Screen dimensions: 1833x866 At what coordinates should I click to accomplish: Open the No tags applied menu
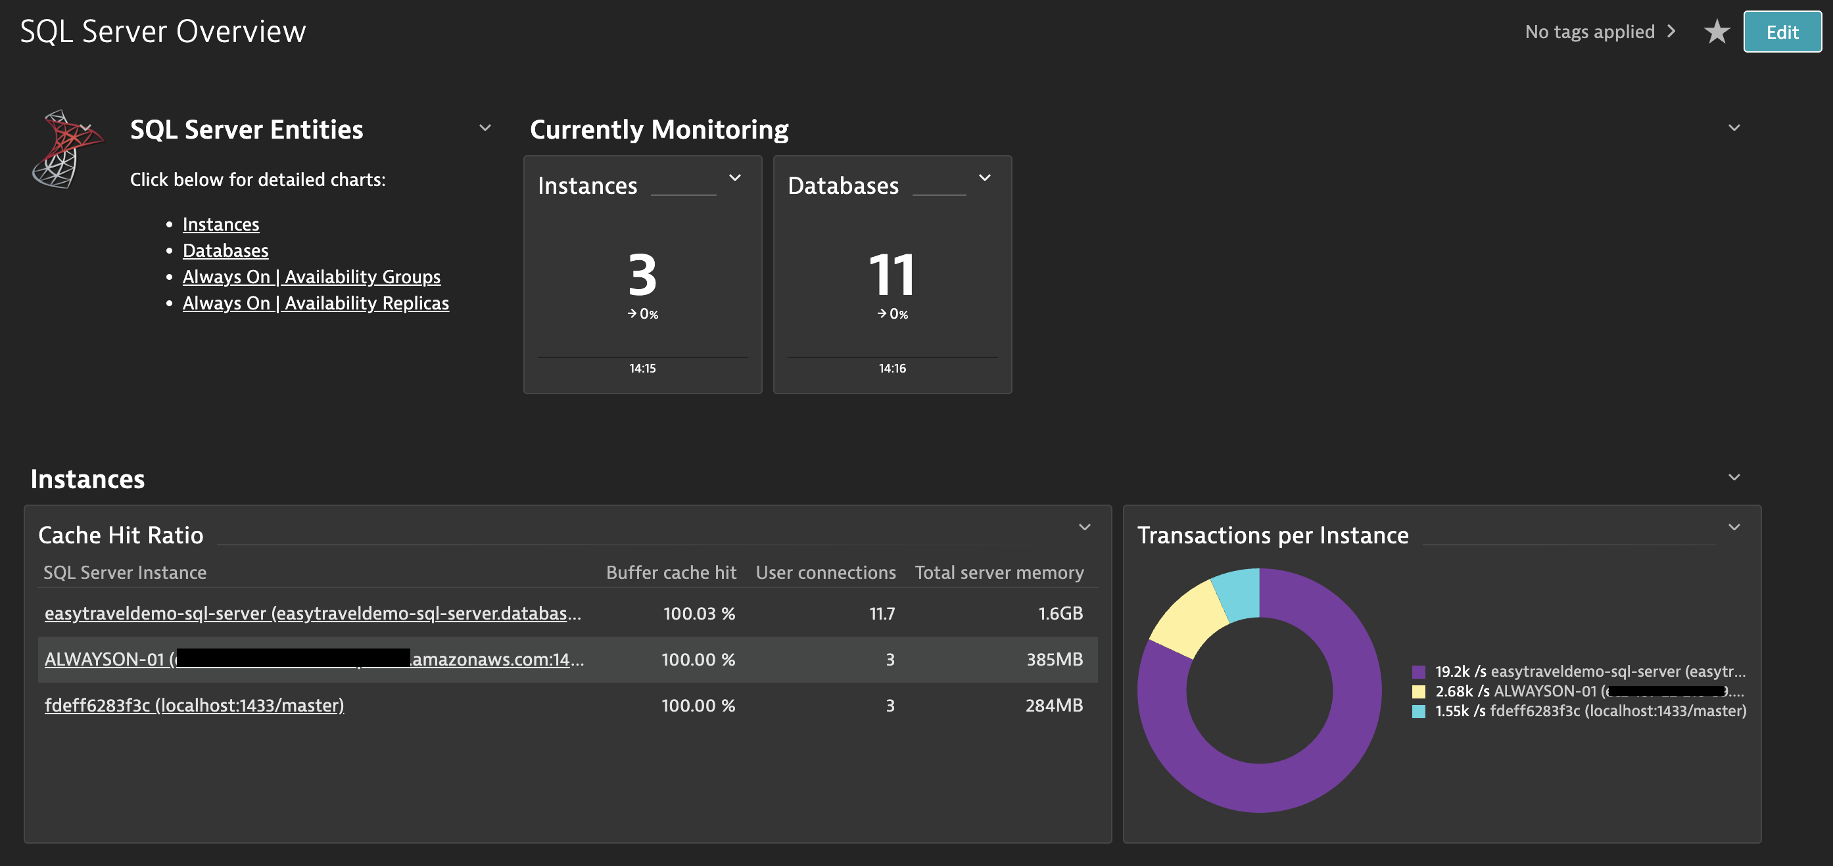pos(1600,32)
